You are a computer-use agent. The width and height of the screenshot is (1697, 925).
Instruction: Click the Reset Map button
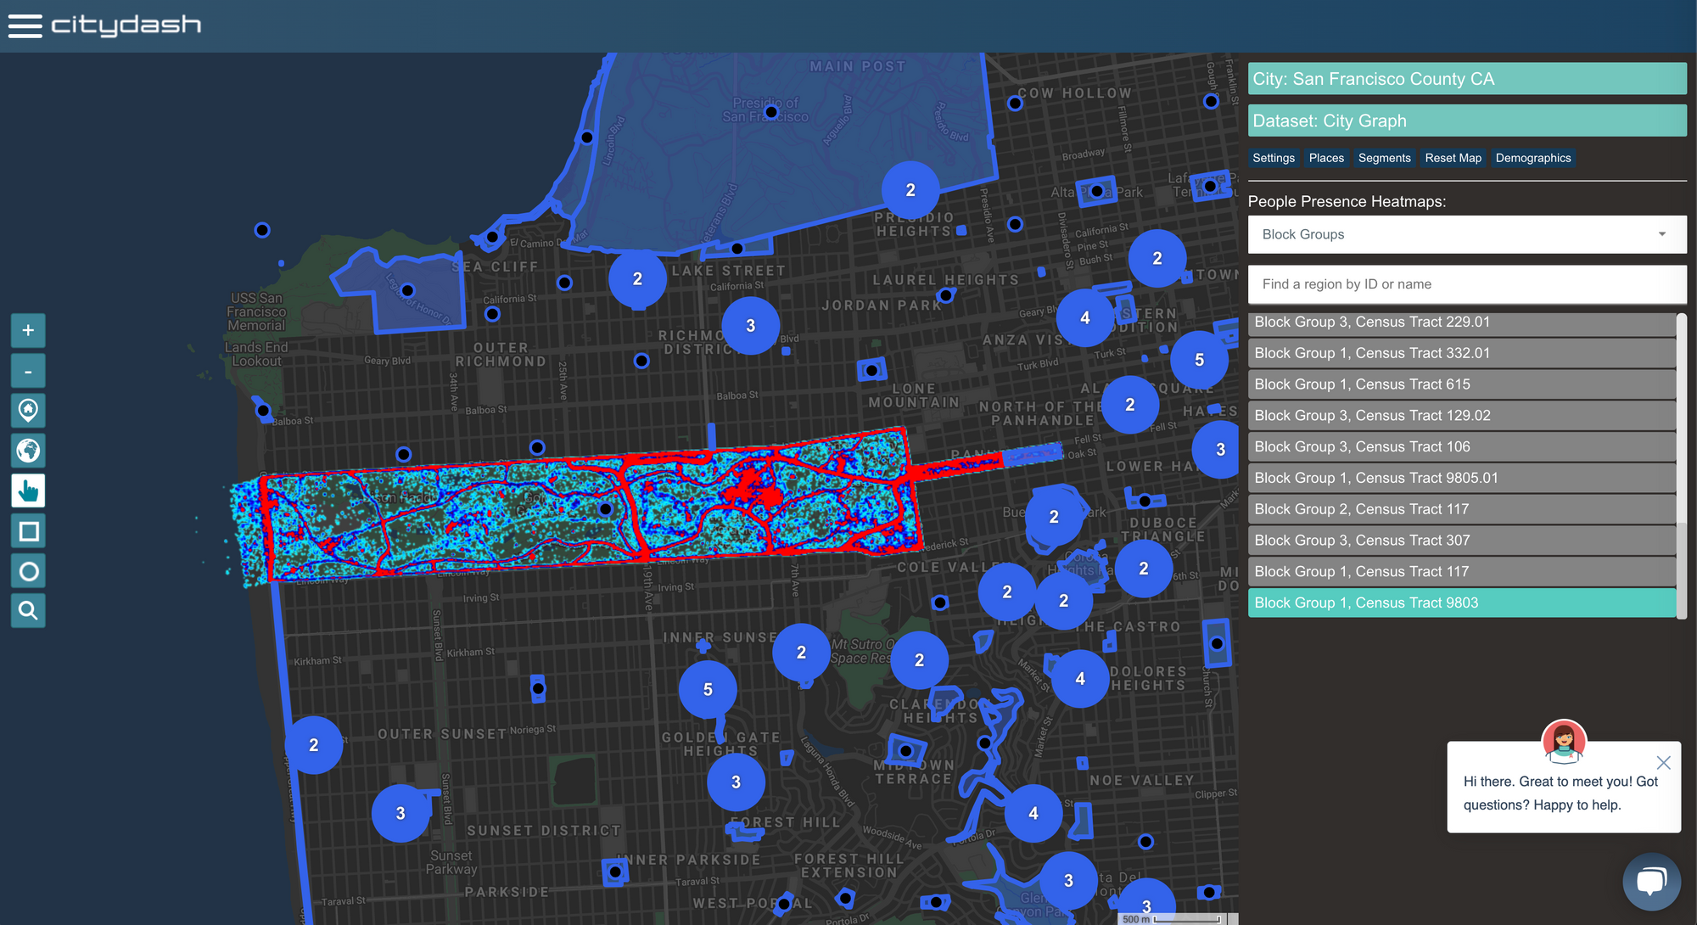[x=1453, y=158]
